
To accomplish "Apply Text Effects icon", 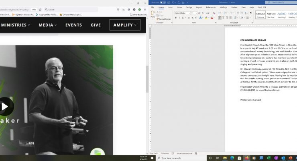I will (x=200, y=18).
